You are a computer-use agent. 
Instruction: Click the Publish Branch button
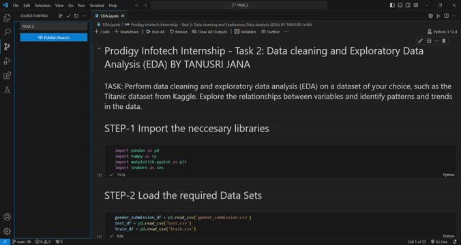point(54,37)
